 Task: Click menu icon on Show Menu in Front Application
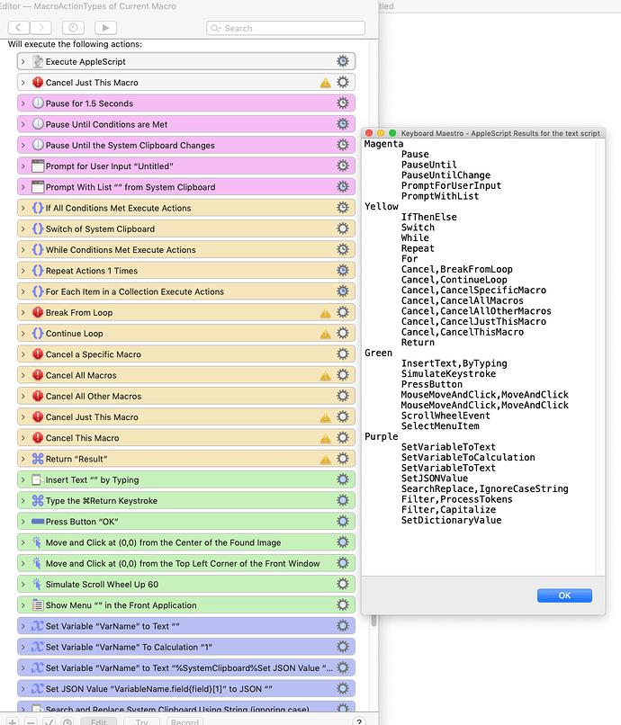click(38, 604)
